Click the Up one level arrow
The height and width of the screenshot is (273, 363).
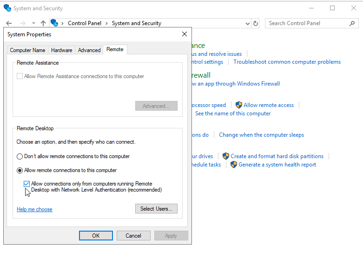43,23
